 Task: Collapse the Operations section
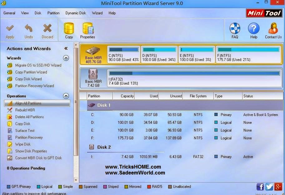point(66,96)
